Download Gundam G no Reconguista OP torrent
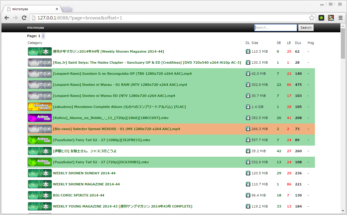The width and height of the screenshot is (347, 215). pyautogui.click(x=248, y=74)
